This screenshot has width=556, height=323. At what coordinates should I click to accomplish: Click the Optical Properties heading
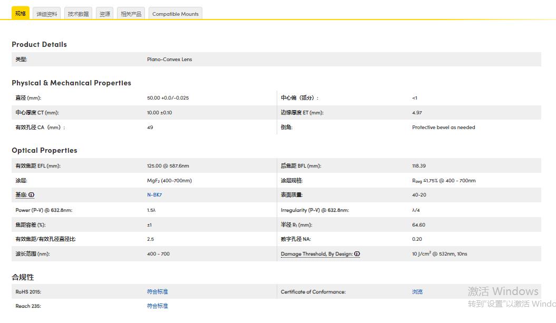pos(44,151)
